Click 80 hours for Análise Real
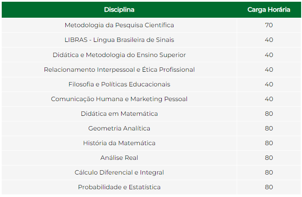The image size is (302, 197). (269, 158)
